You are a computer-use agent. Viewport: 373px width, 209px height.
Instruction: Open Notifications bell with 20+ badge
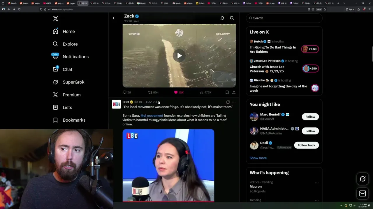click(x=55, y=56)
